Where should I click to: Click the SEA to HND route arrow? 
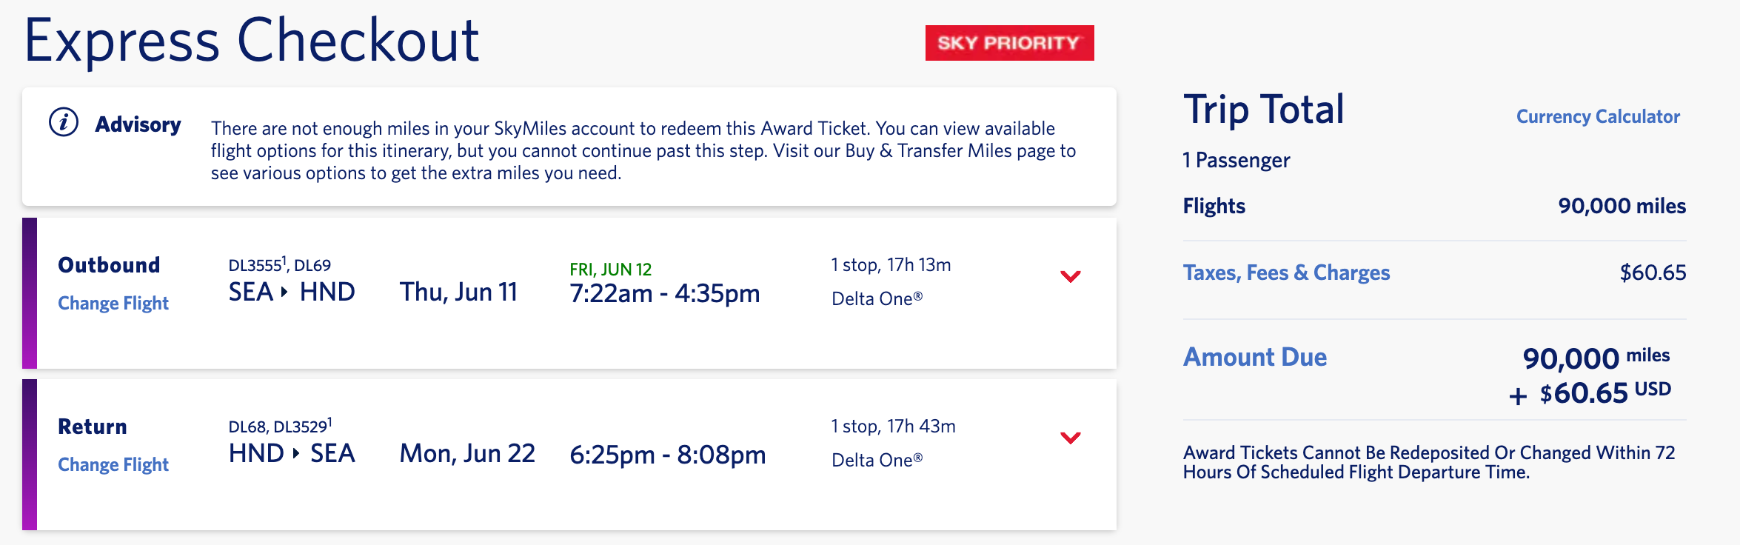pyautogui.click(x=285, y=292)
